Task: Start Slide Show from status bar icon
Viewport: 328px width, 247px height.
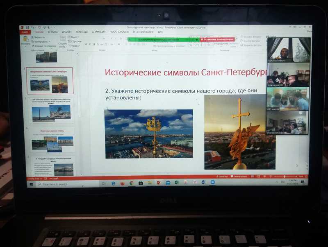Action: (271, 177)
